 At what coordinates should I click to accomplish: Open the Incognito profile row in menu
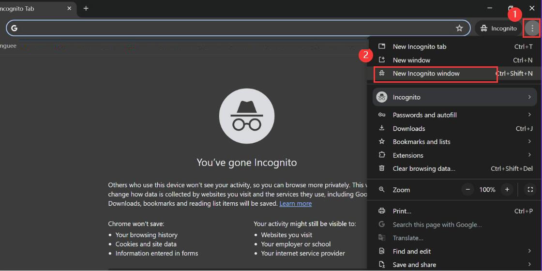pos(454,97)
